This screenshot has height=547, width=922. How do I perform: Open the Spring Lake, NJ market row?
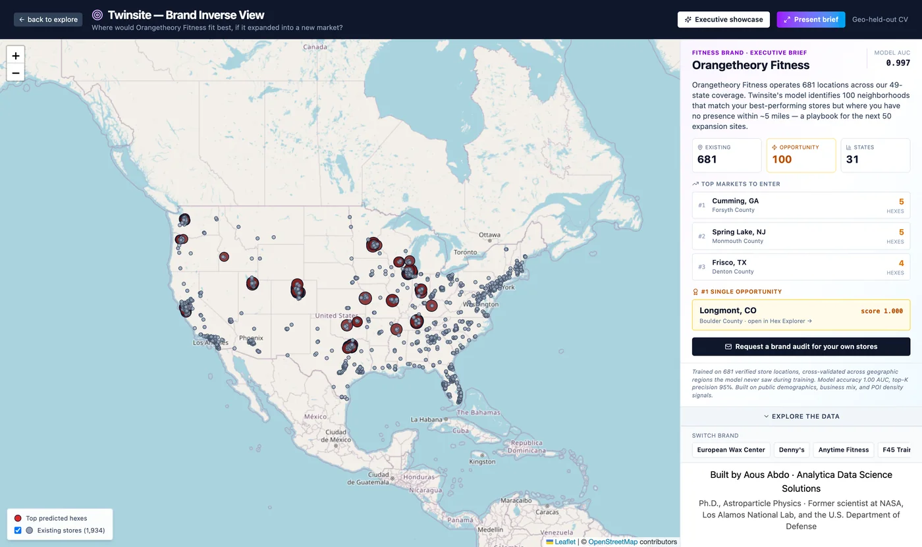(x=801, y=236)
